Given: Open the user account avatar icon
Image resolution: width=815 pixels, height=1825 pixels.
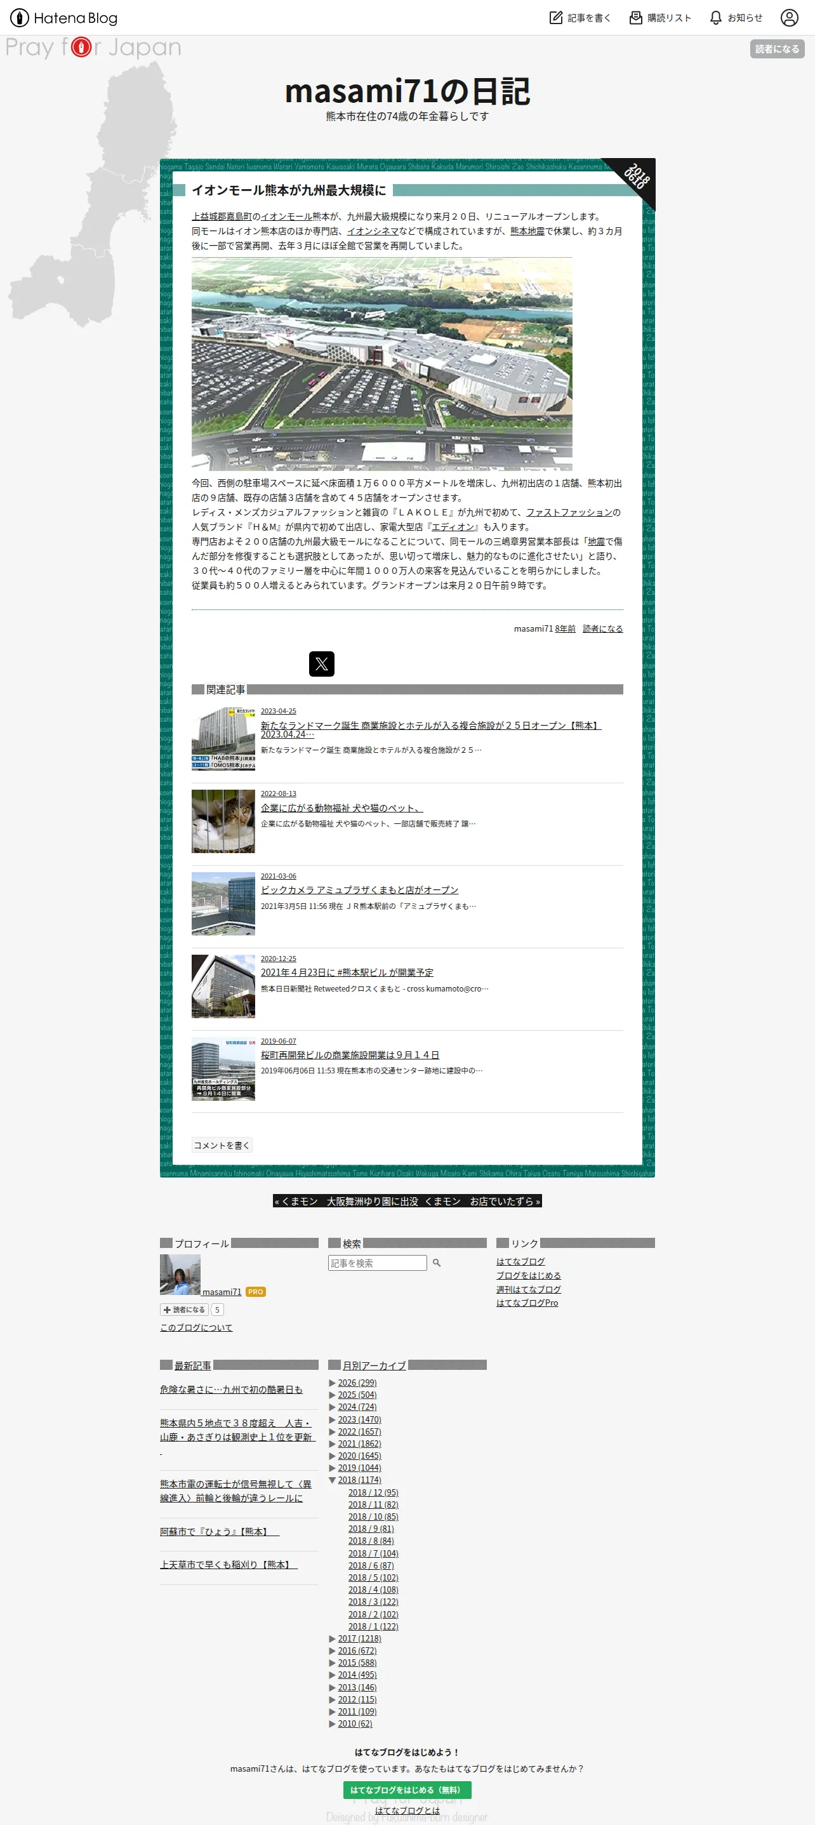Looking at the screenshot, I should tap(789, 18).
